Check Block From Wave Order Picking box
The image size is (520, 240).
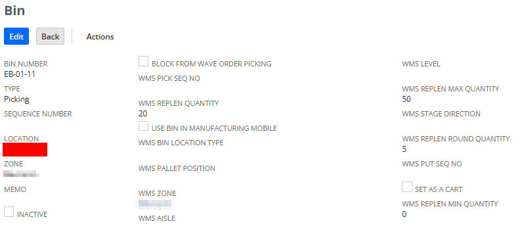(143, 61)
